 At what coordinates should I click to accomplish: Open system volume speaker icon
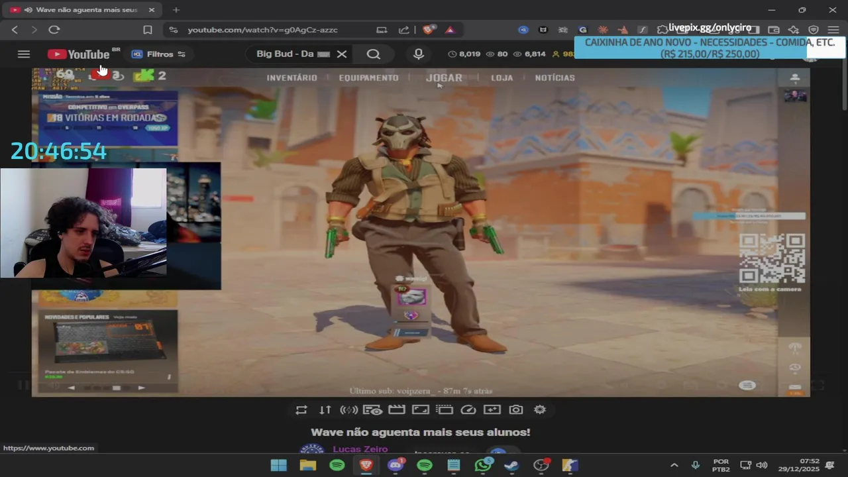click(762, 465)
